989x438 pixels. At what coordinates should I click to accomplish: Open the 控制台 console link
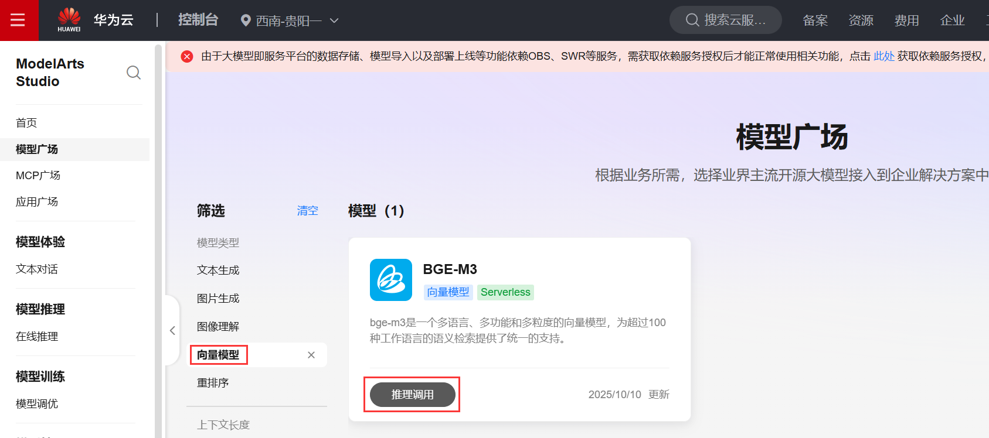pyautogui.click(x=198, y=20)
